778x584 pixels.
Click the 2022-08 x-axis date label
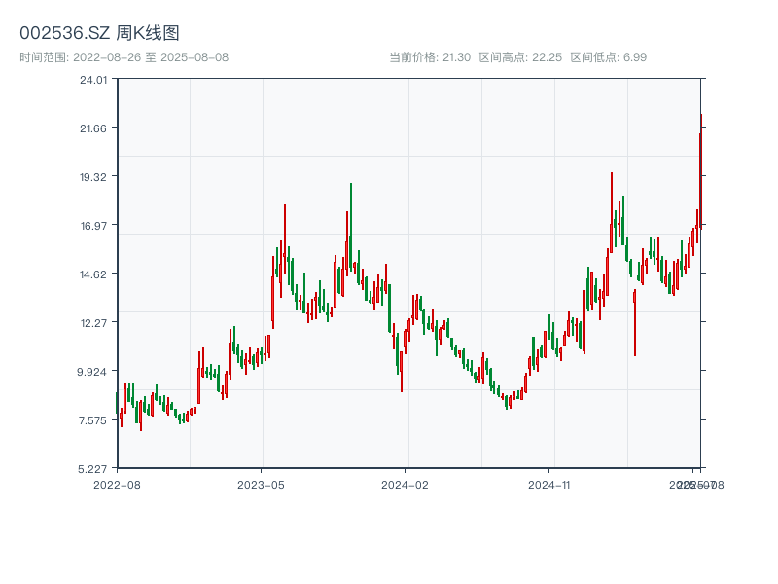pyautogui.click(x=117, y=484)
